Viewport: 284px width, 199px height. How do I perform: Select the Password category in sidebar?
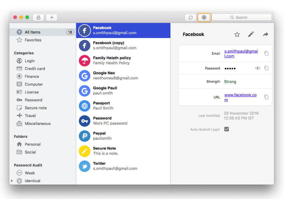pyautogui.click(x=42, y=100)
